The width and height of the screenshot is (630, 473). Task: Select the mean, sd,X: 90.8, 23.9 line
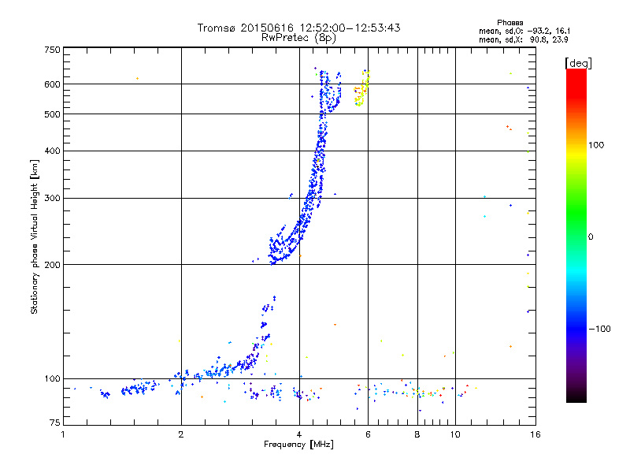524,39
